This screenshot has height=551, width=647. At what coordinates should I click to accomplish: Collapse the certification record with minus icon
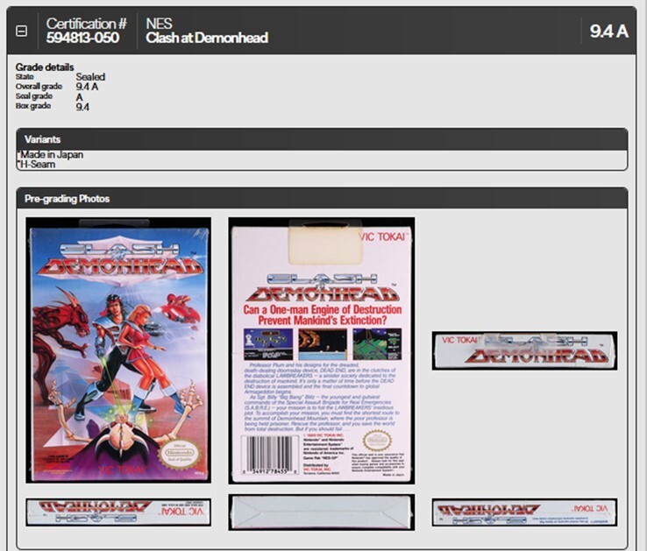click(x=21, y=31)
